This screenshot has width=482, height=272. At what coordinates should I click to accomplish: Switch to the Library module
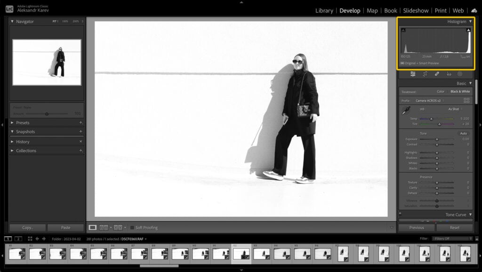324,10
